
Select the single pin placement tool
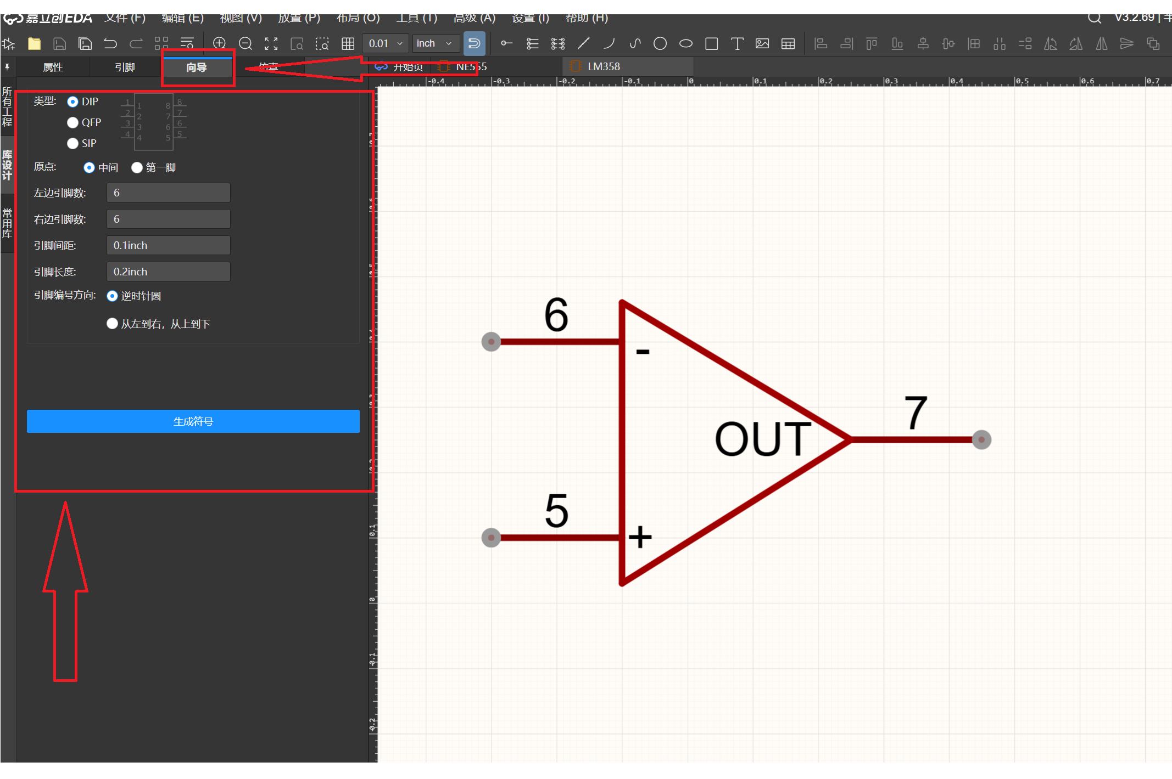(x=506, y=44)
